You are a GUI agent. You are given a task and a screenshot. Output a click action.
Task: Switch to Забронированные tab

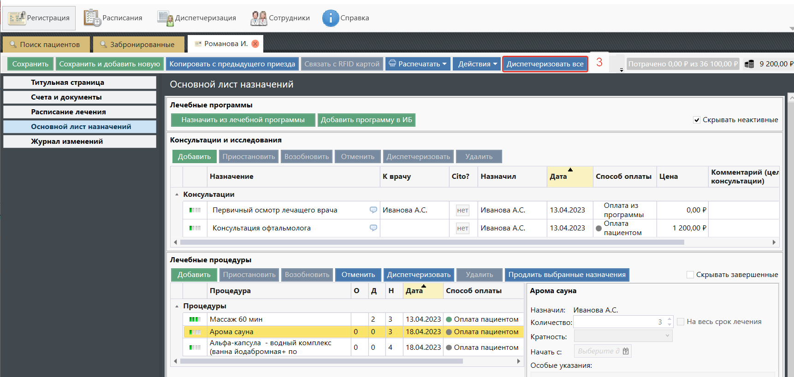138,45
